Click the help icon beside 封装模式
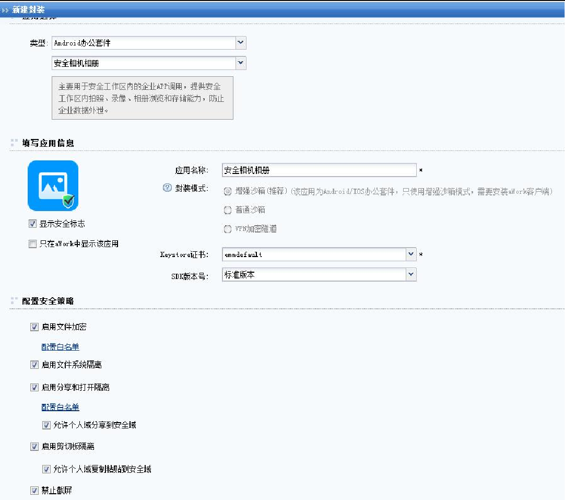Image resolution: width=565 pixels, height=500 pixels. (167, 188)
